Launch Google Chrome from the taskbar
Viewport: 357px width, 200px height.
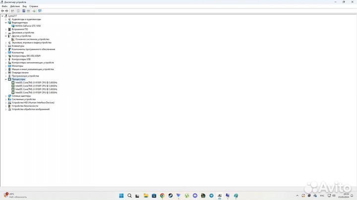[162, 196]
